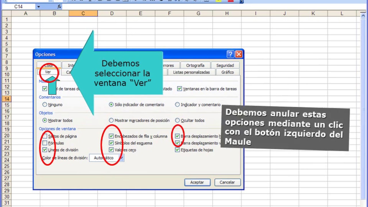Screen dimensions: 368x207
Task: Select the Ninguno comments radio button
Action: point(45,105)
